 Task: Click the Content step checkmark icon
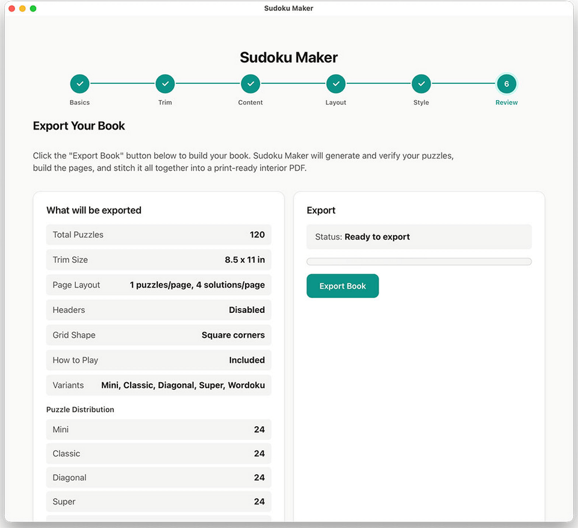[x=250, y=84]
